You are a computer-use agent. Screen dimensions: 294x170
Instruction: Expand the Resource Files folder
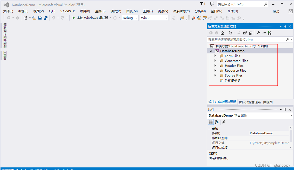pos(215,70)
